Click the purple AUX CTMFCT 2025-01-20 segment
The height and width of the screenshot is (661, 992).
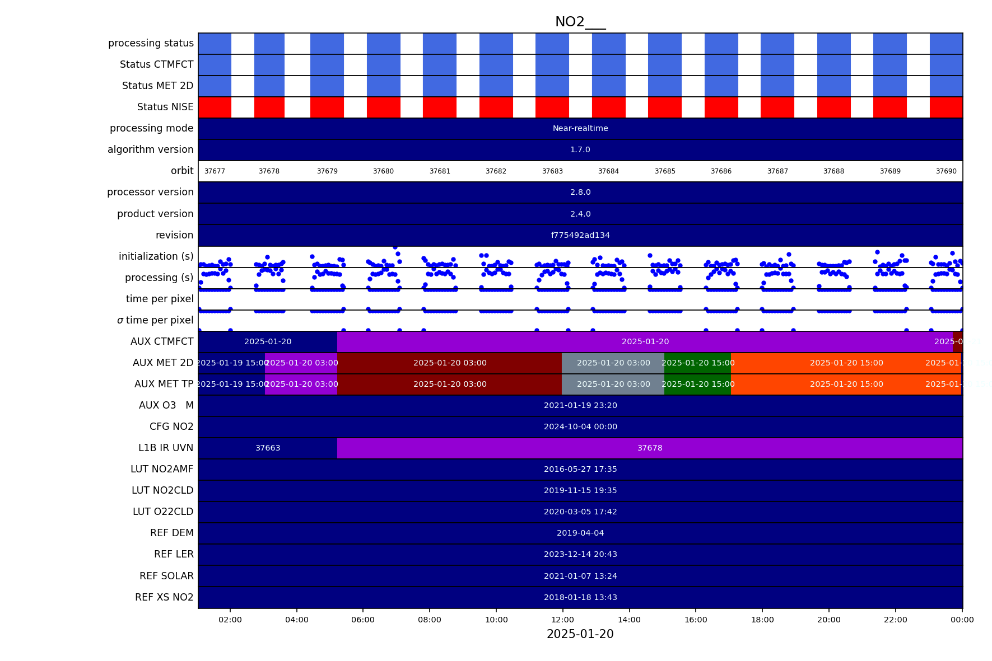click(645, 342)
